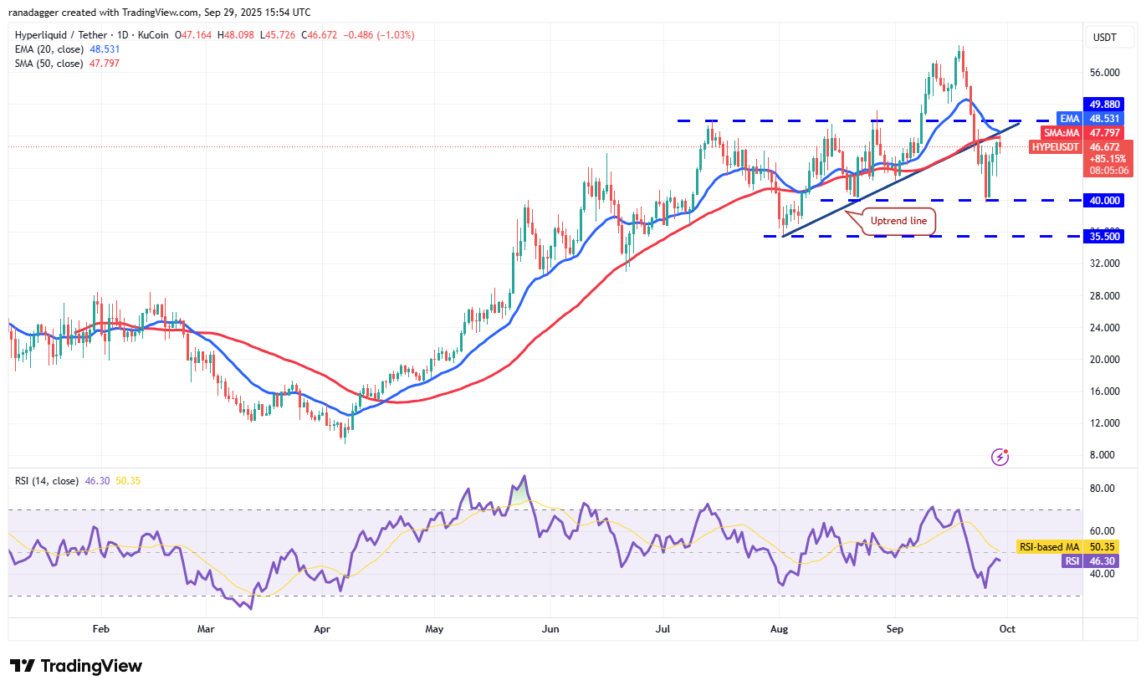This screenshot has height=691, width=1146.
Task: Toggle the RSI (14, close) indicator legend
Action: (46, 480)
